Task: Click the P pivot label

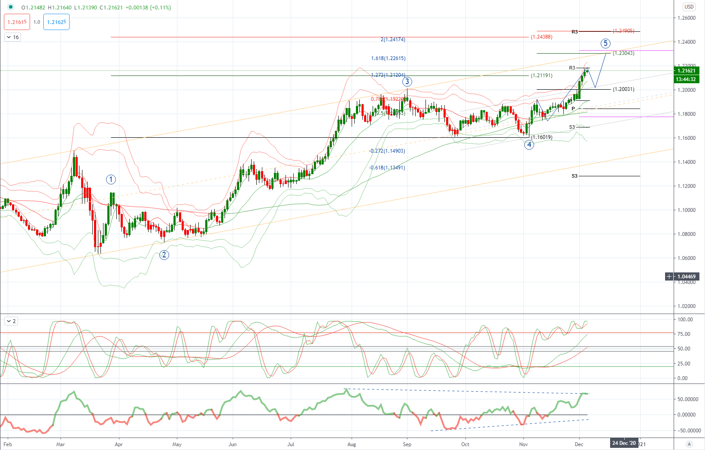Action: 573,109
